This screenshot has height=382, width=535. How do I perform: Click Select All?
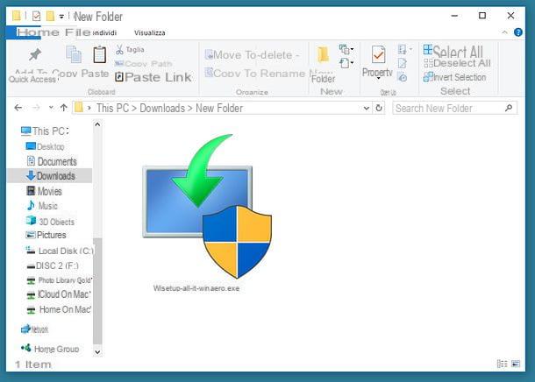(x=453, y=51)
